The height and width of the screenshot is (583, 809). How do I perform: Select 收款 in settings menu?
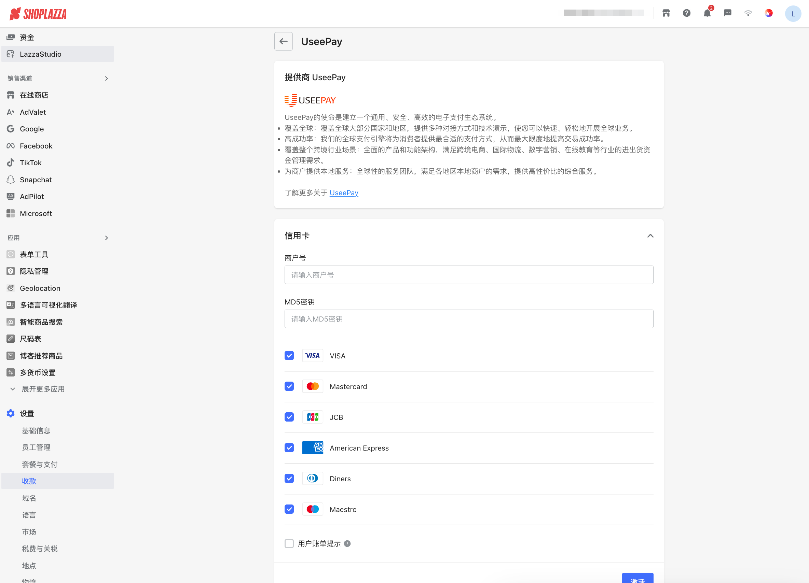coord(57,481)
